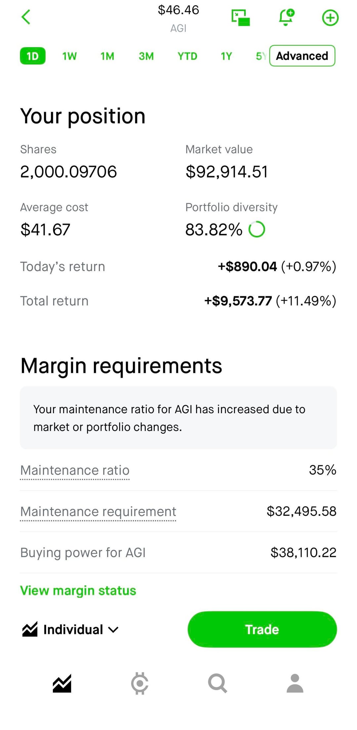
Task: Open the search magnifier tab
Action: [x=217, y=683]
